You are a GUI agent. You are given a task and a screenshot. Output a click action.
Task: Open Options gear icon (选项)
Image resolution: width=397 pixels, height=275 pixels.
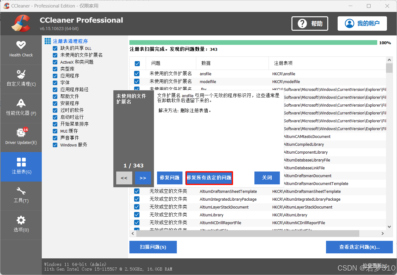point(21,220)
